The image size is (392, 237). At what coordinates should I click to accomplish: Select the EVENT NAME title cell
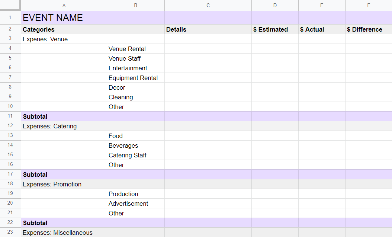(x=64, y=18)
